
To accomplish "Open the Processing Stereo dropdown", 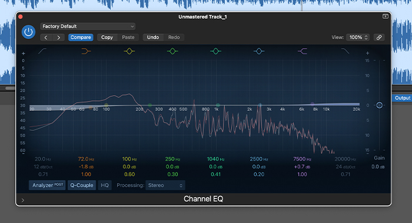I will (x=165, y=185).
